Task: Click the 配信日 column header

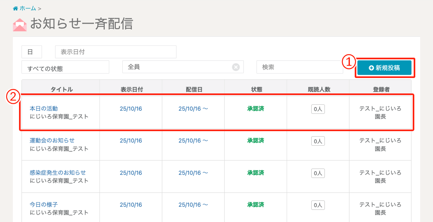Action: [x=193, y=90]
